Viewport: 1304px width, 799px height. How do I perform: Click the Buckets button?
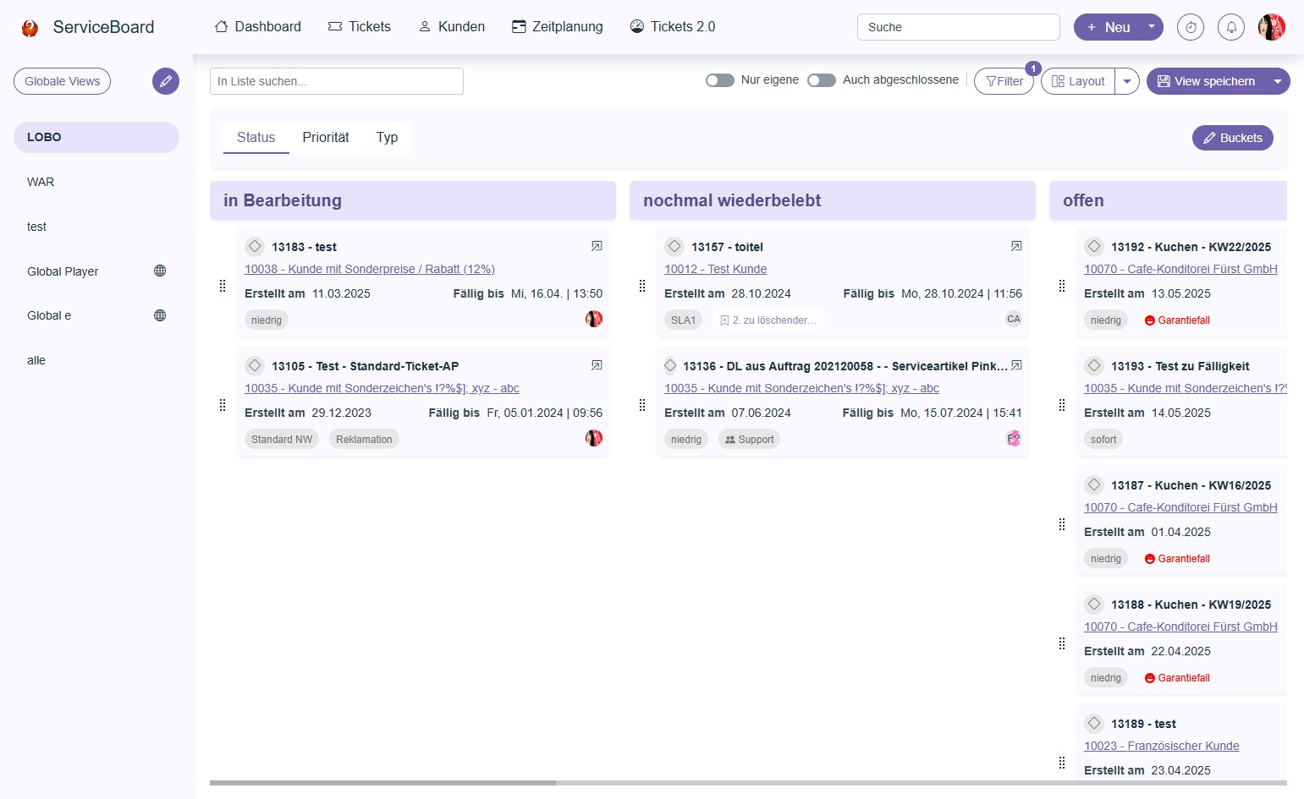[x=1232, y=138]
